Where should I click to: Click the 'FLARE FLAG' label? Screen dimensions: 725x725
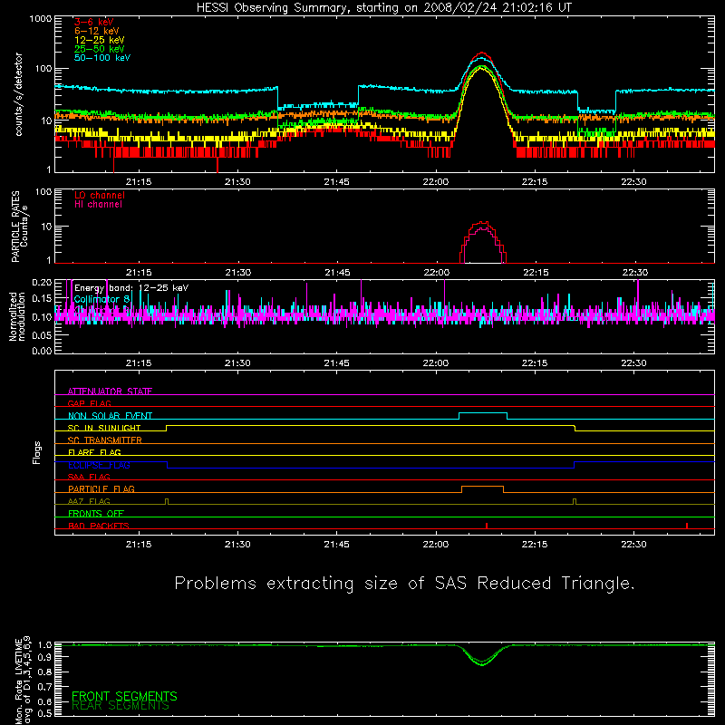click(x=94, y=452)
